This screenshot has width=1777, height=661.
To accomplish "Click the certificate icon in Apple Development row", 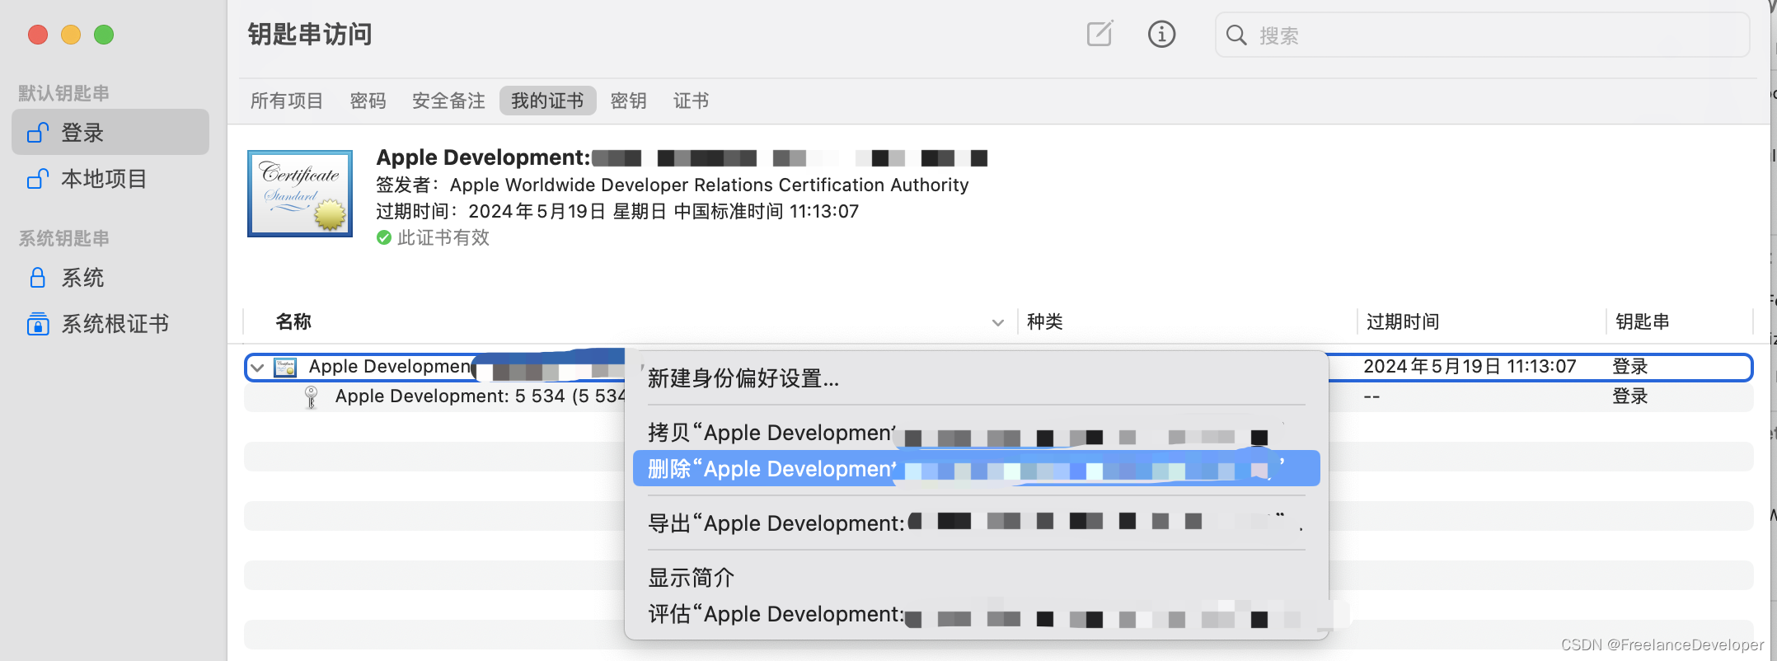I will pyautogui.click(x=285, y=367).
